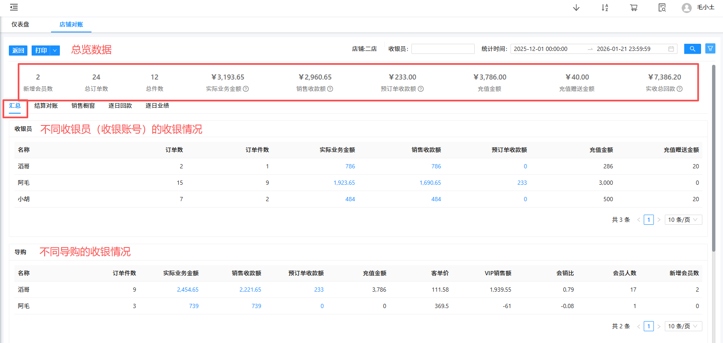Click the document search icon in header

pyautogui.click(x=662, y=8)
